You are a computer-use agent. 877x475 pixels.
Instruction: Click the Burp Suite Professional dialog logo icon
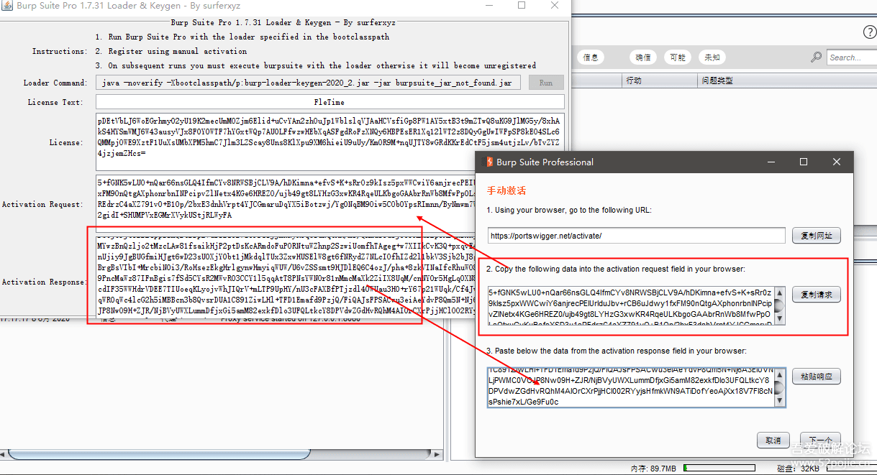(488, 162)
